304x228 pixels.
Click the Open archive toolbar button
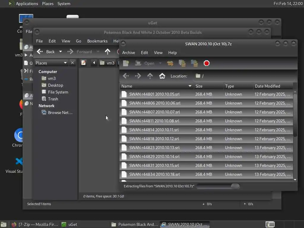(x=145, y=63)
